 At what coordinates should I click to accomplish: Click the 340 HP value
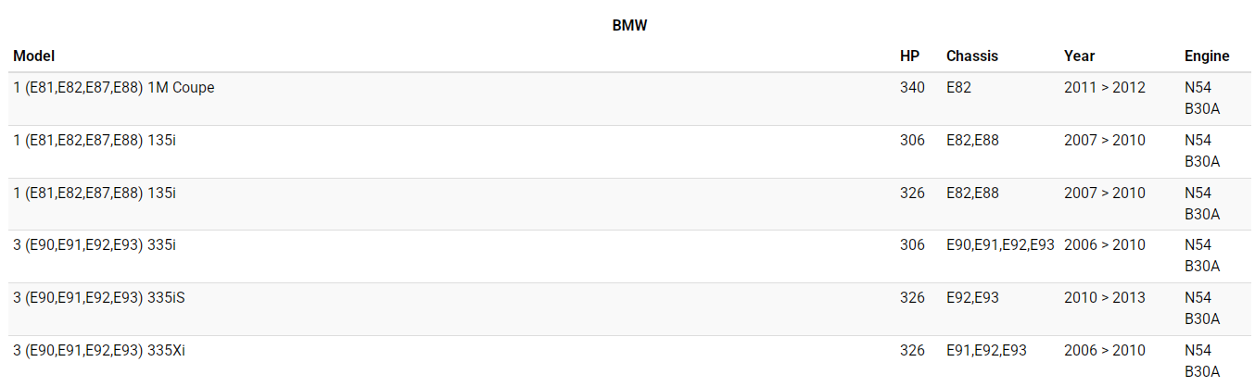[x=912, y=88]
